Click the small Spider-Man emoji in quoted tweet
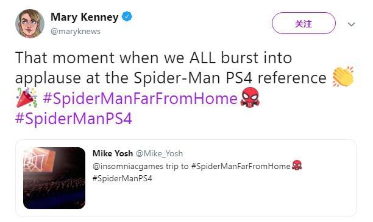The width and height of the screenshot is (373, 222). [297, 165]
